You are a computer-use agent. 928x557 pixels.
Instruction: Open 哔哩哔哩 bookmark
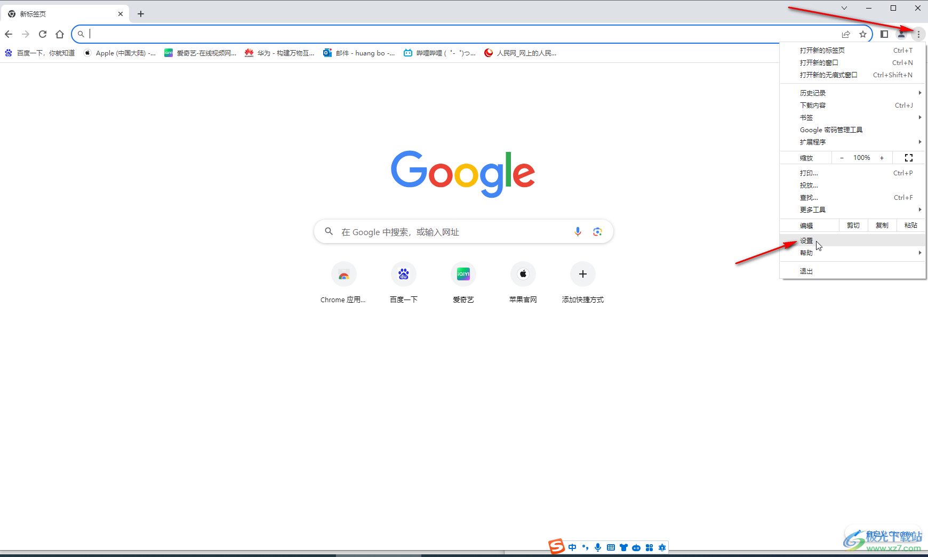click(440, 53)
